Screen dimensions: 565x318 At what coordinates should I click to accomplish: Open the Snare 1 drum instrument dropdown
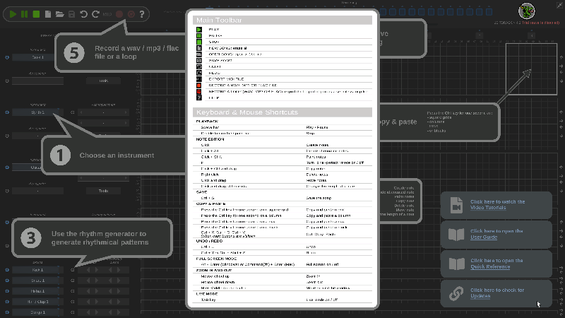click(39, 280)
